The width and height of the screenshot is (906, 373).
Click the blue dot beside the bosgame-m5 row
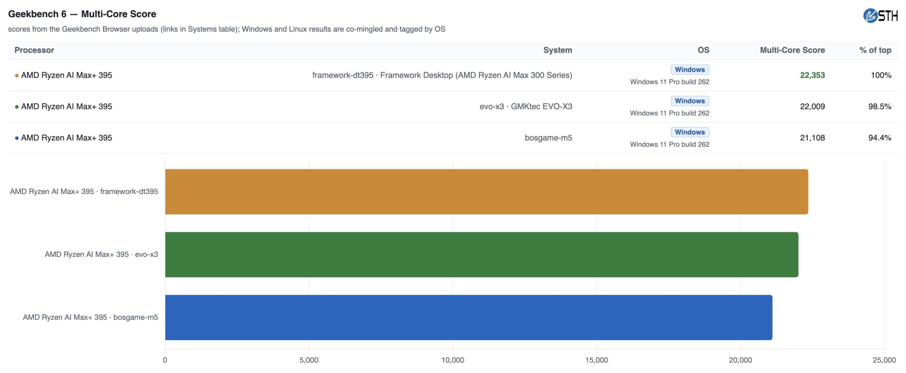click(17, 138)
